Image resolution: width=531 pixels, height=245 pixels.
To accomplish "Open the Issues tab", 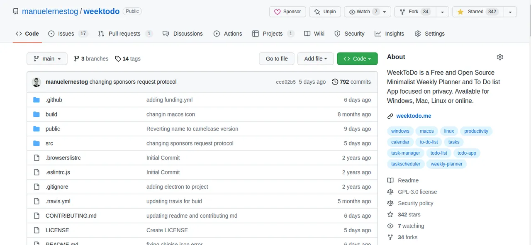I will [68, 34].
